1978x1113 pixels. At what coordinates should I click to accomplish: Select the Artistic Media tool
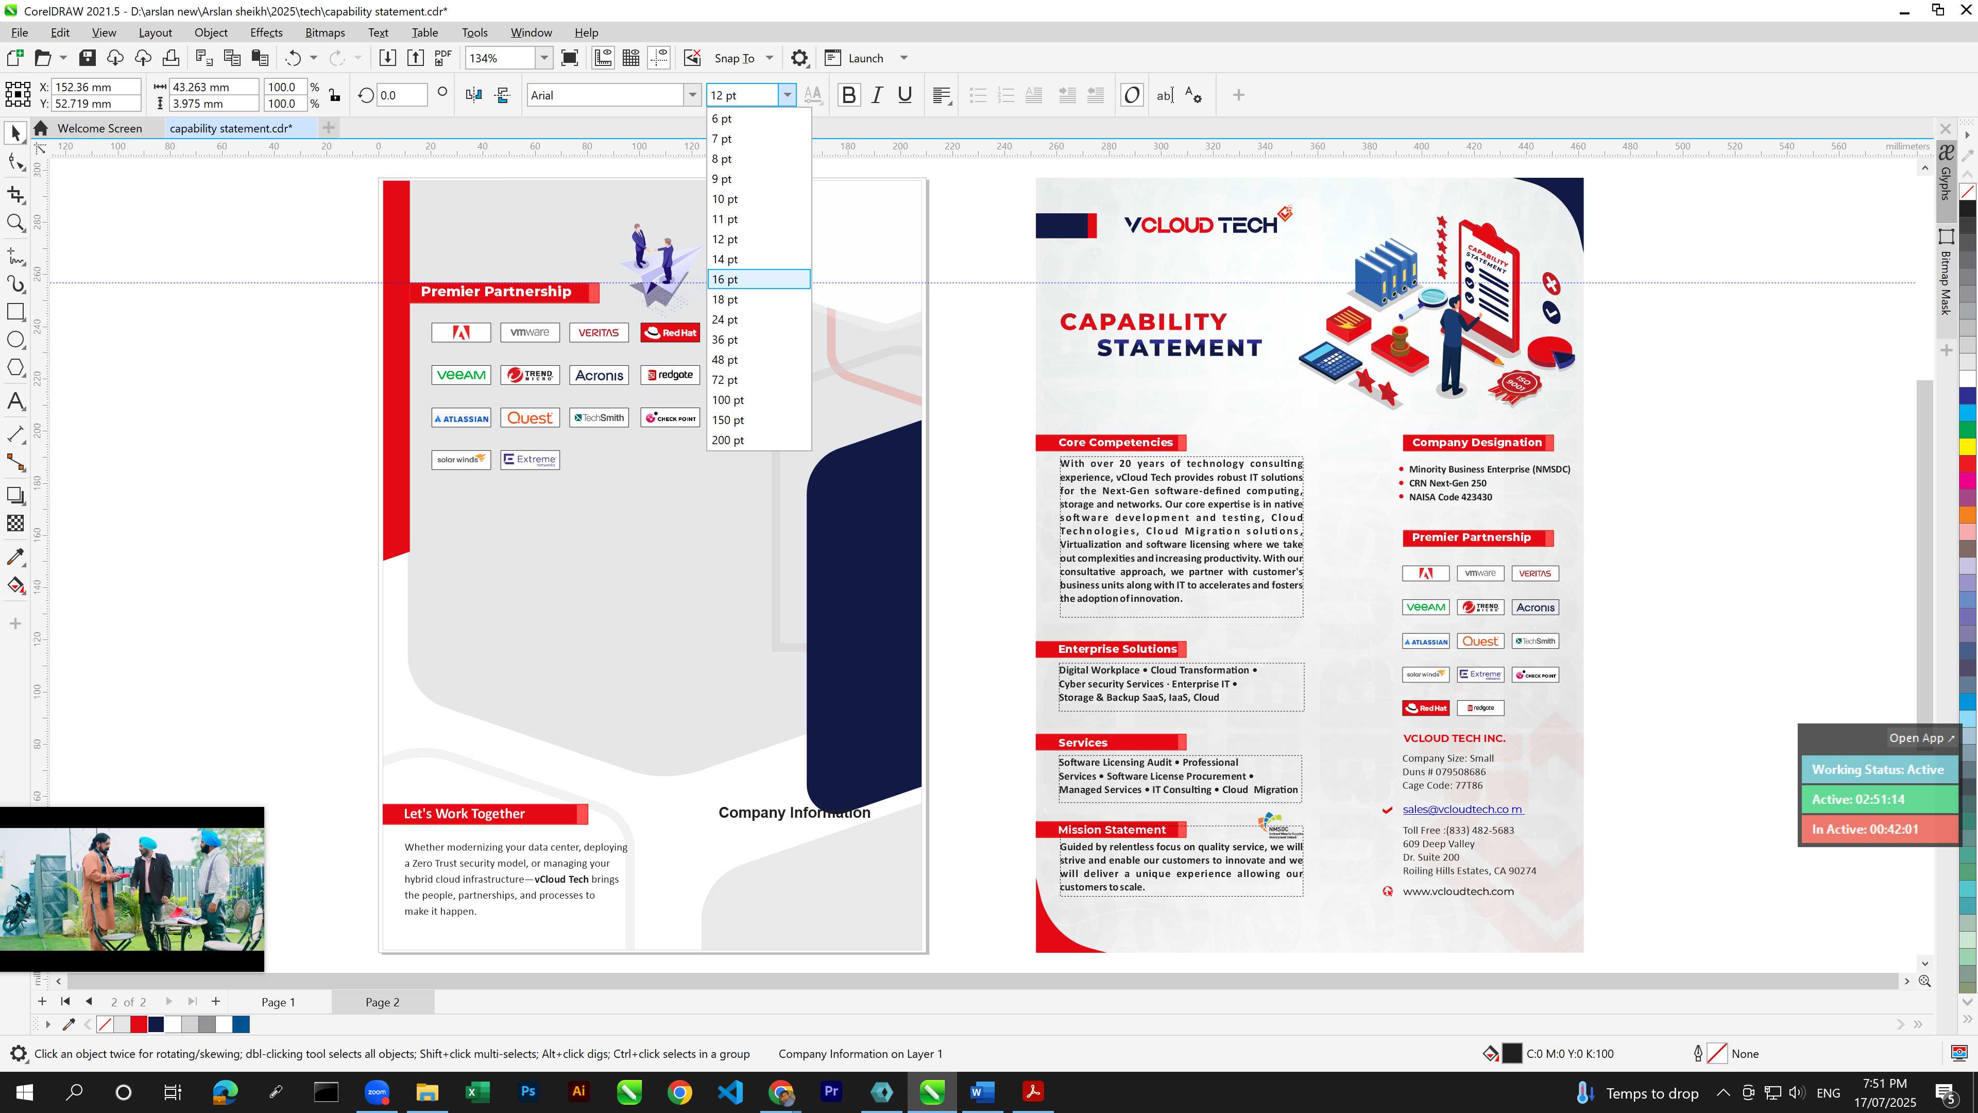(15, 284)
